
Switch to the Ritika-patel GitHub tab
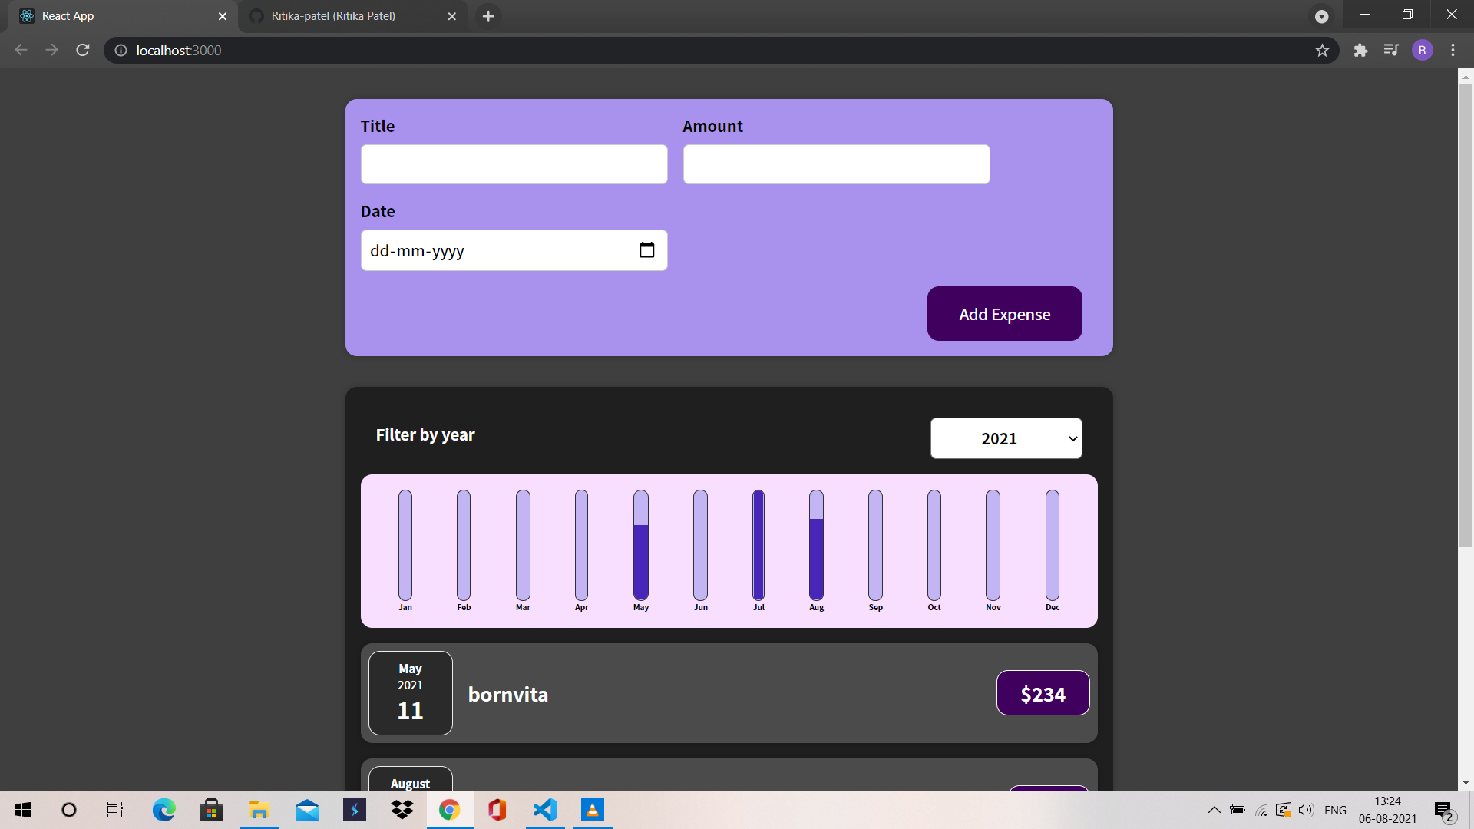tap(338, 15)
